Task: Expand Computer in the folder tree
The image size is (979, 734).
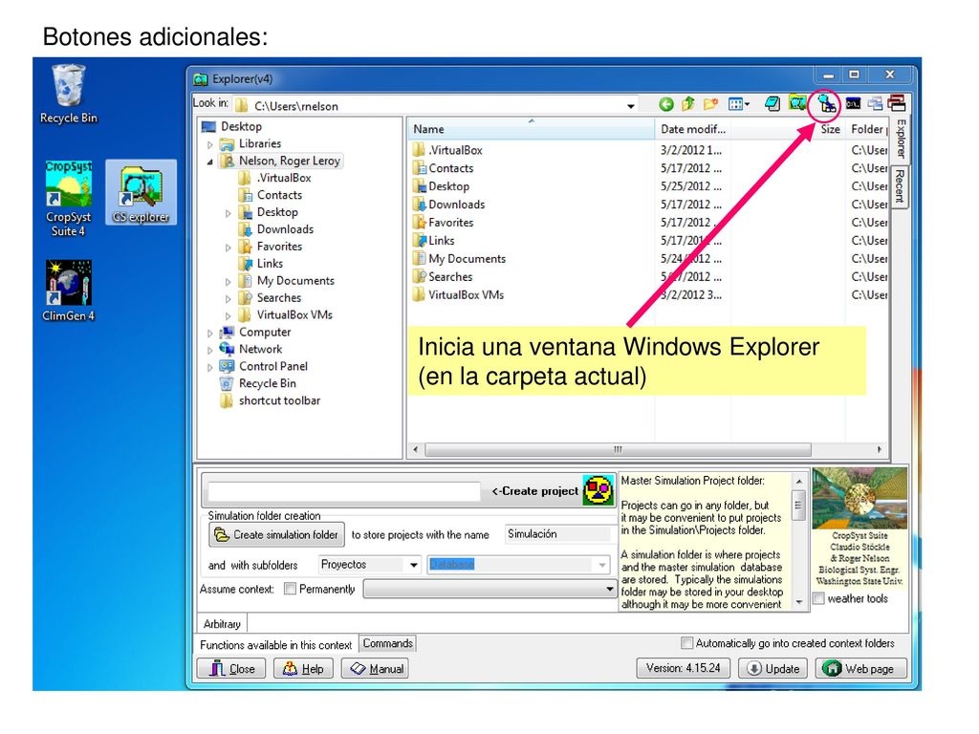Action: pos(210,334)
